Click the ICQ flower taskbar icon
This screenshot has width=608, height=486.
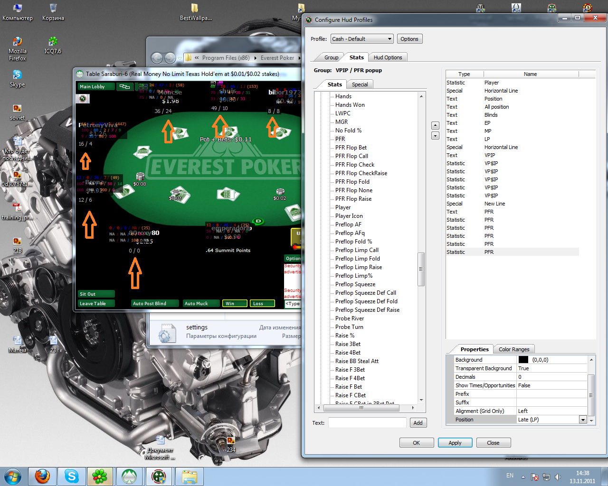tap(100, 476)
